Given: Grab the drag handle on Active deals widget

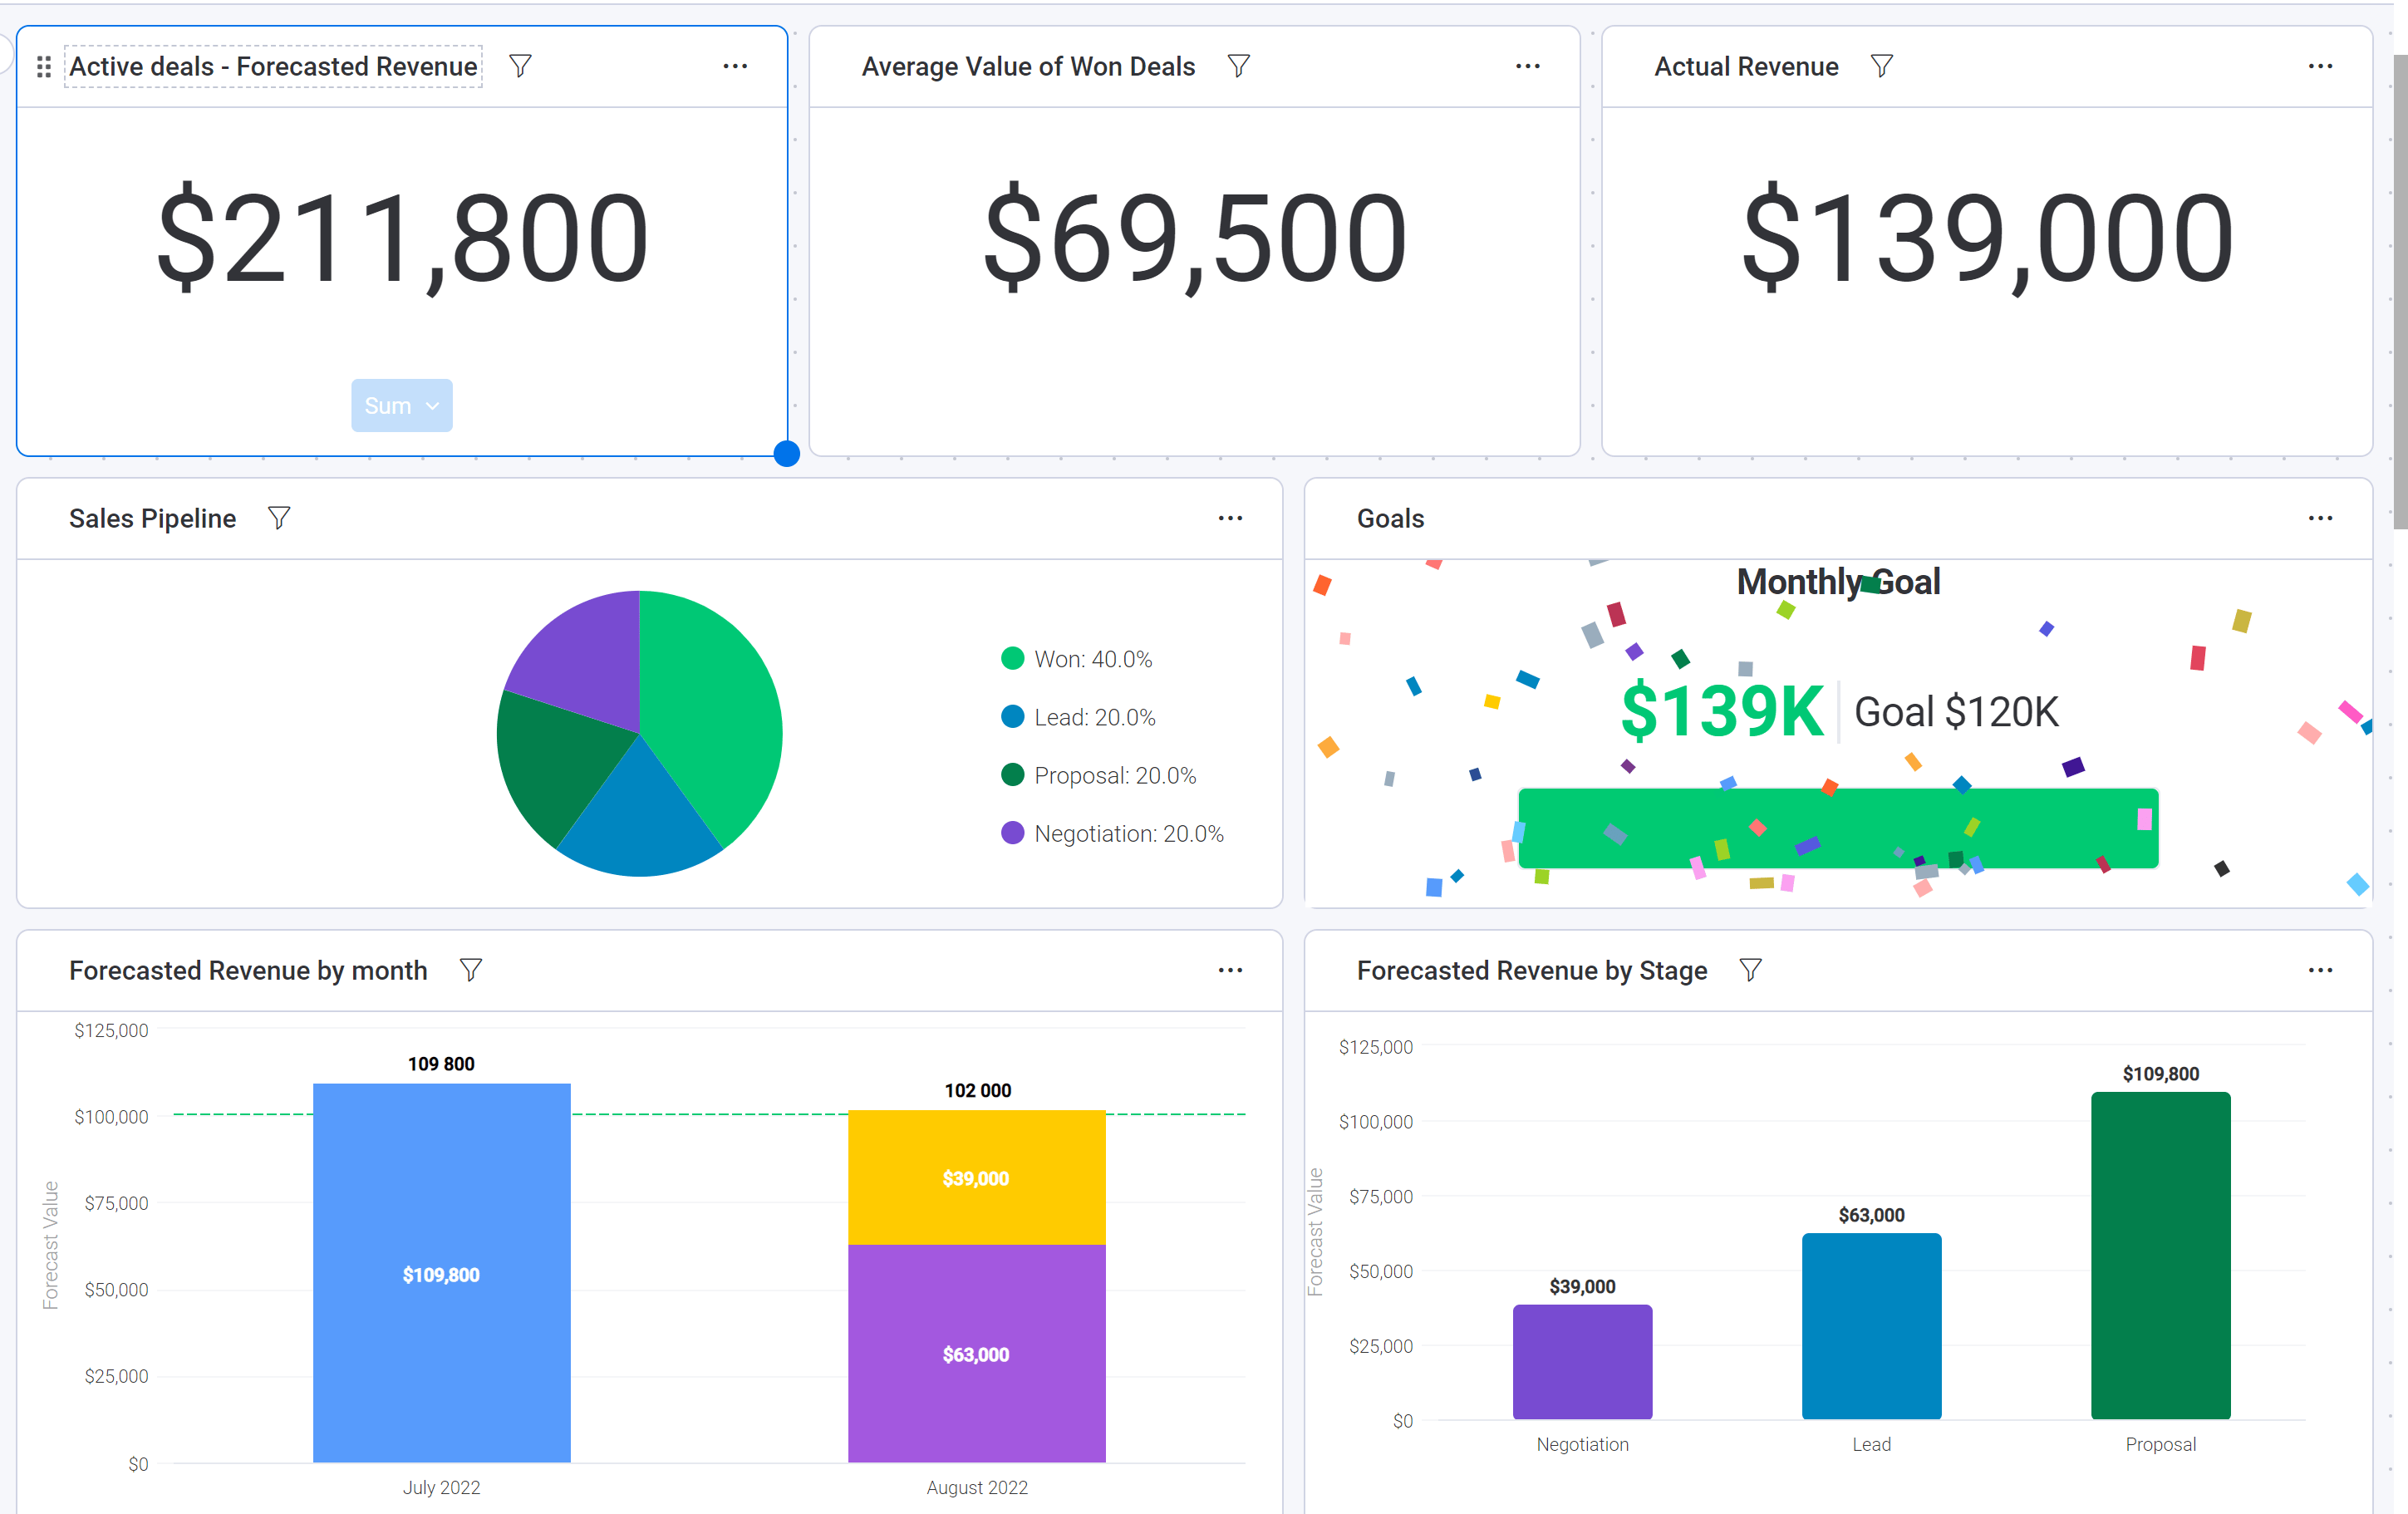Looking at the screenshot, I should click(x=44, y=67).
